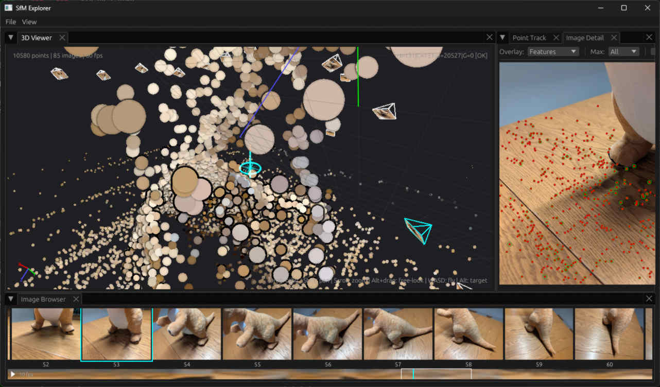Select the Image Browser tab
Image resolution: width=660 pixels, height=387 pixels.
point(43,299)
